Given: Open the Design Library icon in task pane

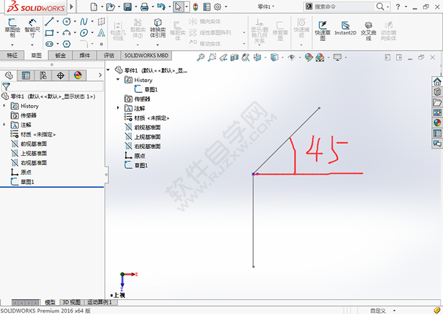Looking at the screenshot, I should click(x=437, y=92).
